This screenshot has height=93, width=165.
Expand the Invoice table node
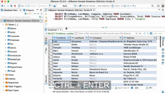tap(5, 52)
